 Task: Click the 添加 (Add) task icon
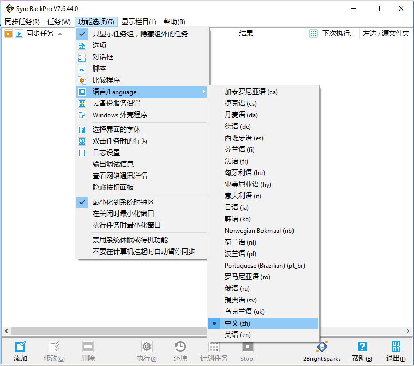(21, 347)
